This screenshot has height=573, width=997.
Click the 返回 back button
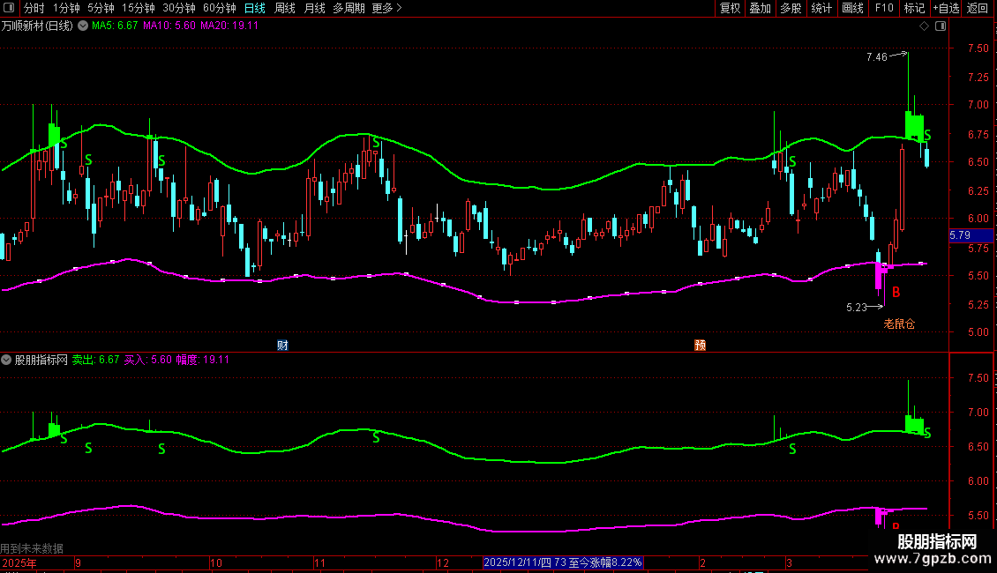point(978,8)
